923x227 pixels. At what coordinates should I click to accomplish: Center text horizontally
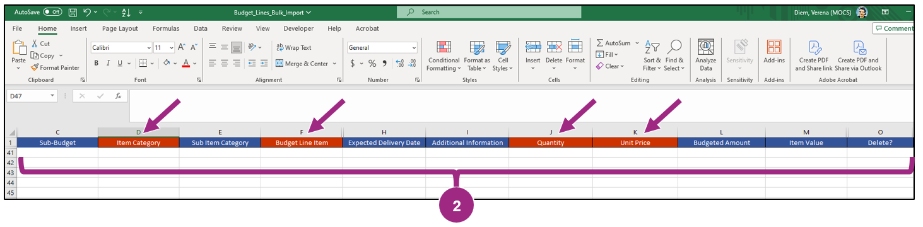tap(225, 63)
